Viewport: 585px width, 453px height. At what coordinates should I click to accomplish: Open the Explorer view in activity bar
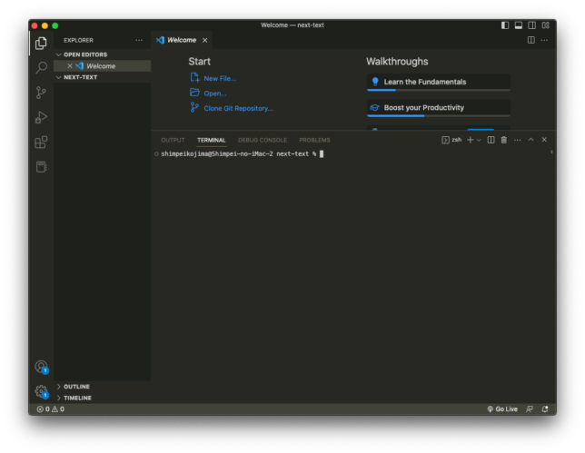click(x=41, y=43)
